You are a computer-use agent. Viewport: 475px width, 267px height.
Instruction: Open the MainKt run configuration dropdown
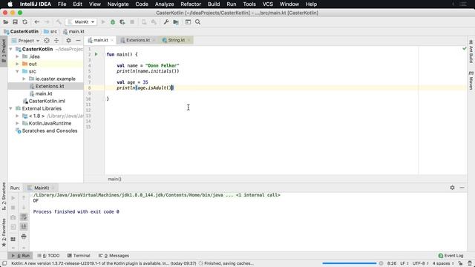pos(81,22)
